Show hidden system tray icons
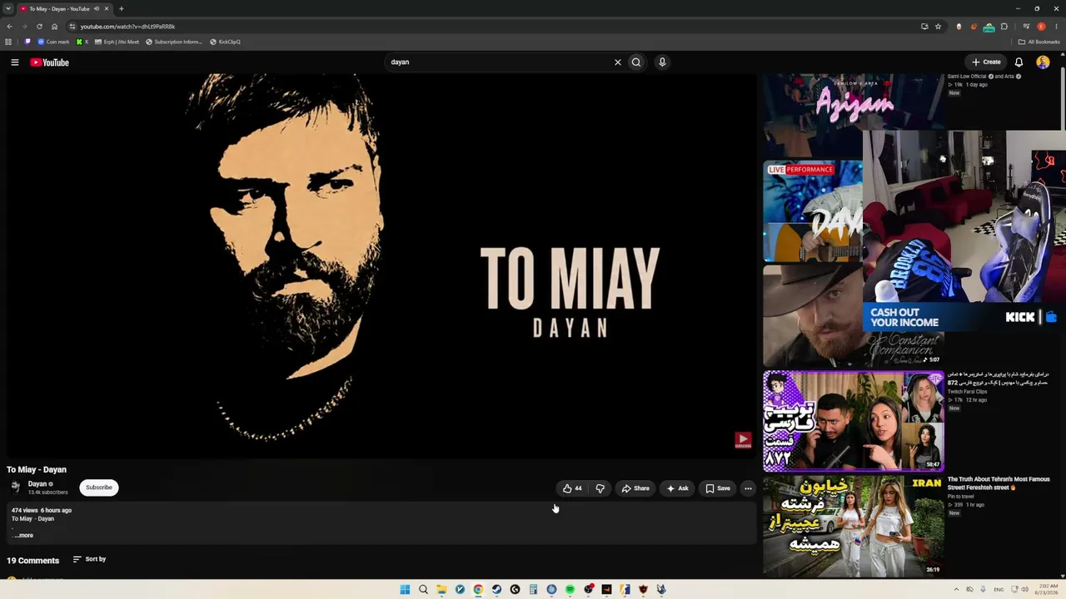Viewport: 1066px width, 599px height. pos(956,589)
